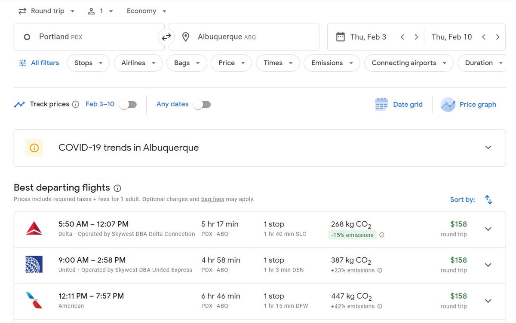Click the departure date calendar icon
The height and width of the screenshot is (323, 516).
click(x=339, y=37)
